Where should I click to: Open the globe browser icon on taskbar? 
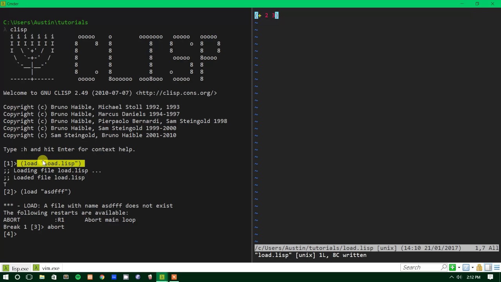point(138,277)
